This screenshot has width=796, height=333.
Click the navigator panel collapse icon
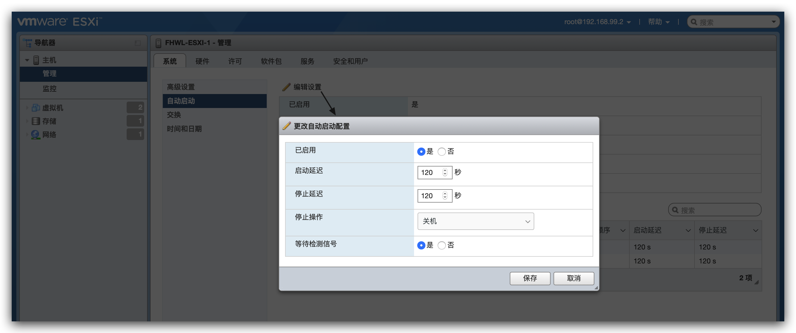137,43
